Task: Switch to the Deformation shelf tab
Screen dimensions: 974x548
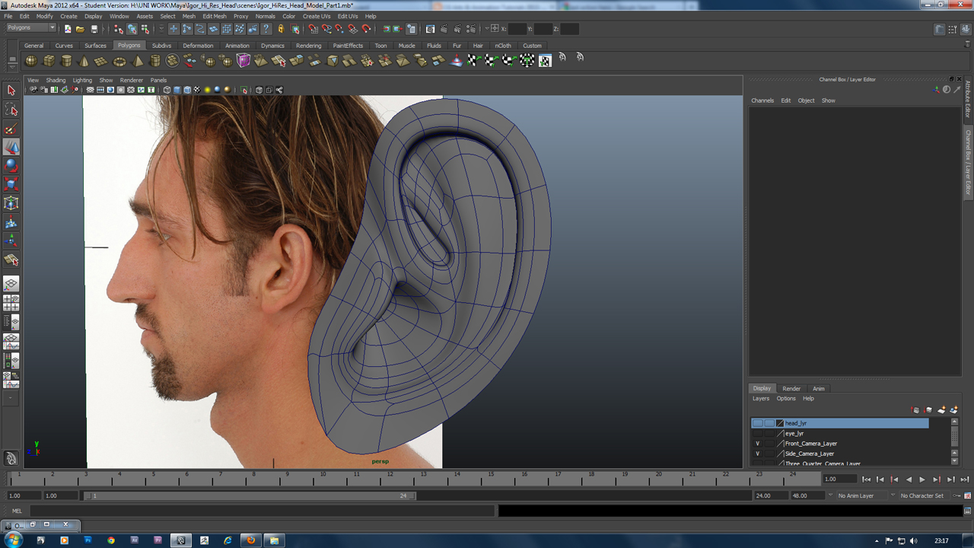Action: coord(198,46)
